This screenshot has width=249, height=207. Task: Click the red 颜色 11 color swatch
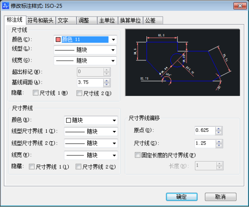coord(58,40)
